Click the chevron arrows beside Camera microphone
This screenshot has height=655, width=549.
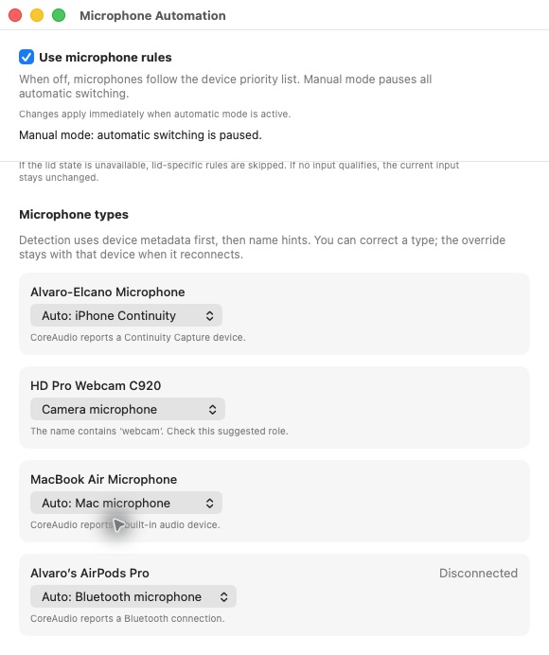pyautogui.click(x=213, y=409)
